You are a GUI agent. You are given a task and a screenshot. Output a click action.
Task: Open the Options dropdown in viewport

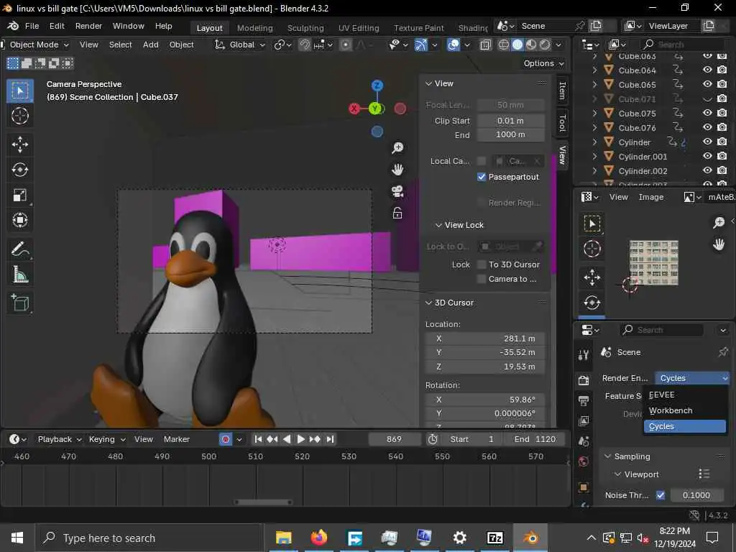pyautogui.click(x=543, y=63)
